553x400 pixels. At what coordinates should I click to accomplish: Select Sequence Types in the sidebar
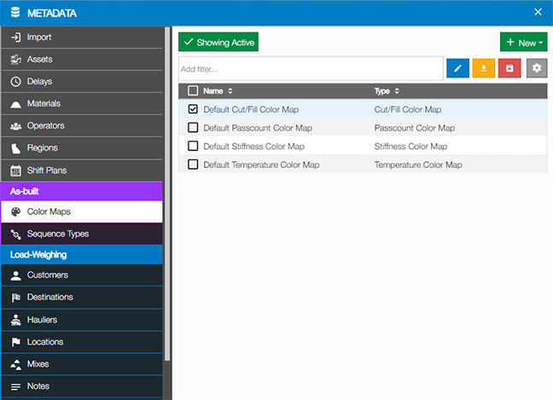click(81, 234)
